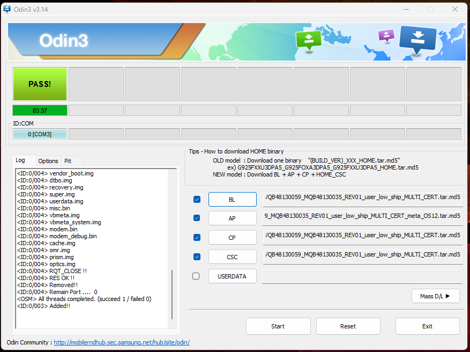Uncheck the CSC file checkbox
This screenshot has height=352, width=470.
(197, 256)
